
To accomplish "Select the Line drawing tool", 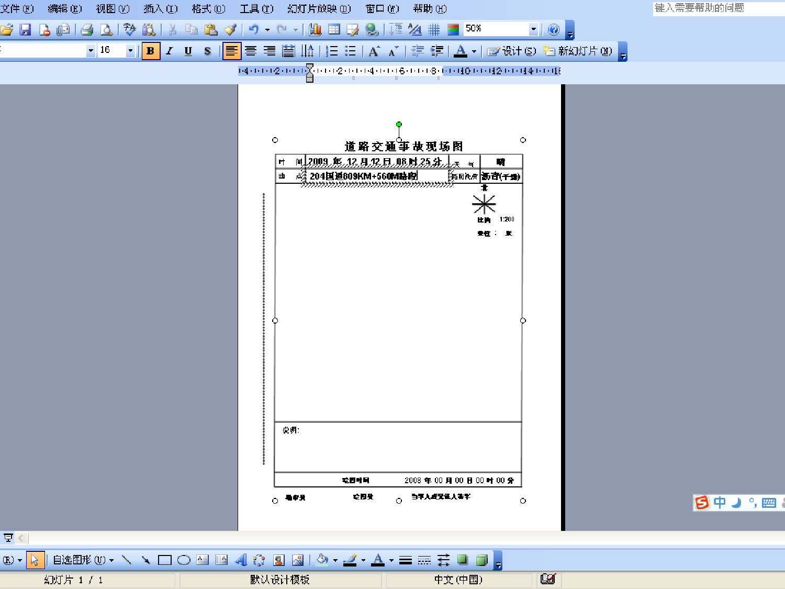I will 126,560.
